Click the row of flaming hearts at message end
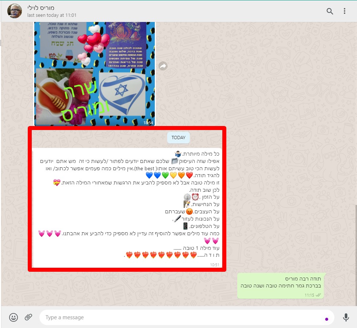Screen dimensions: 357x328 tap(161, 255)
